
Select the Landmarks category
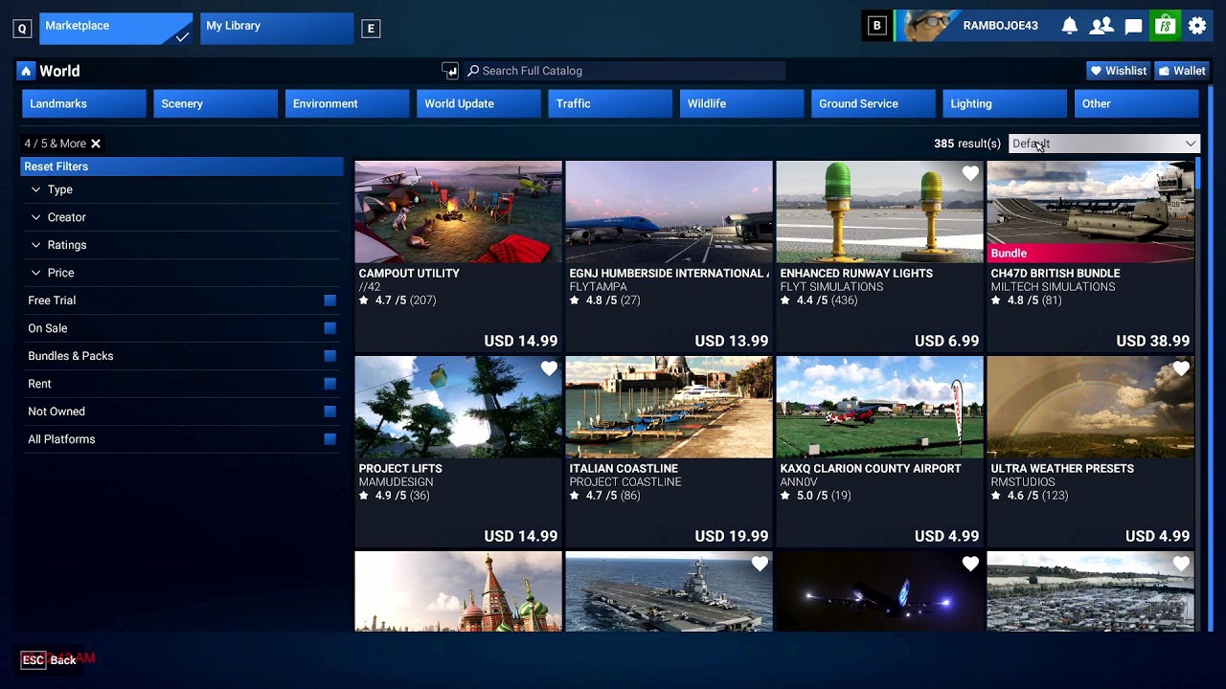(x=84, y=103)
